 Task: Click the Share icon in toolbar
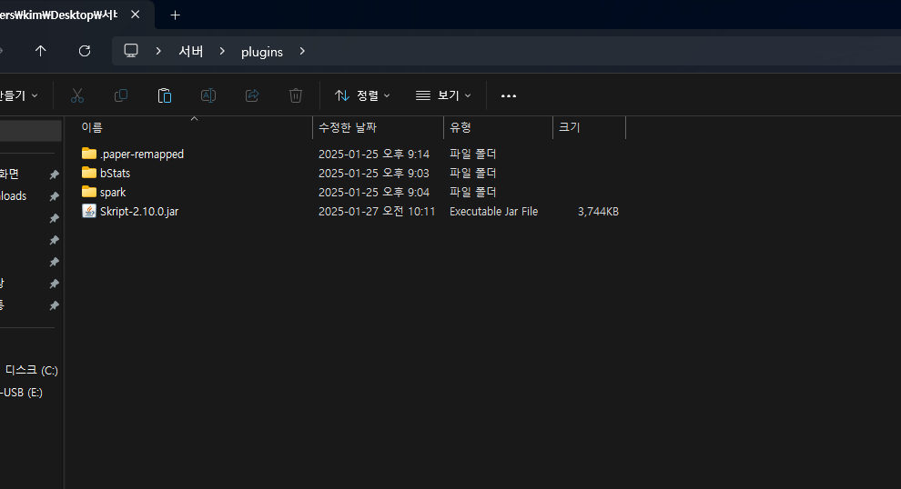coord(252,95)
